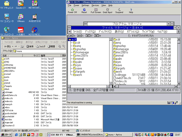
Task: Click taskbar clock showing 22:47
Action: pyautogui.click(x=177, y=135)
